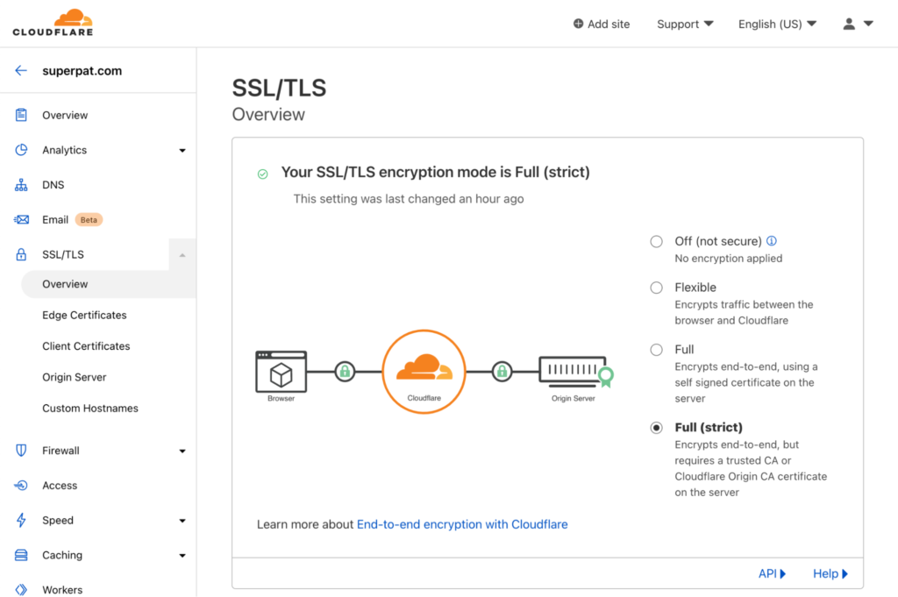Click the Caching sidebar icon
Screen dimensions: 898x597
click(20, 555)
